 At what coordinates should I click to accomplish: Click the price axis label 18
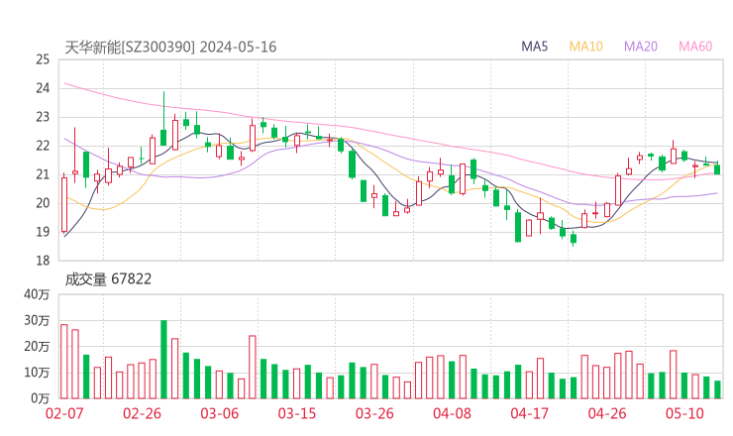click(x=43, y=261)
